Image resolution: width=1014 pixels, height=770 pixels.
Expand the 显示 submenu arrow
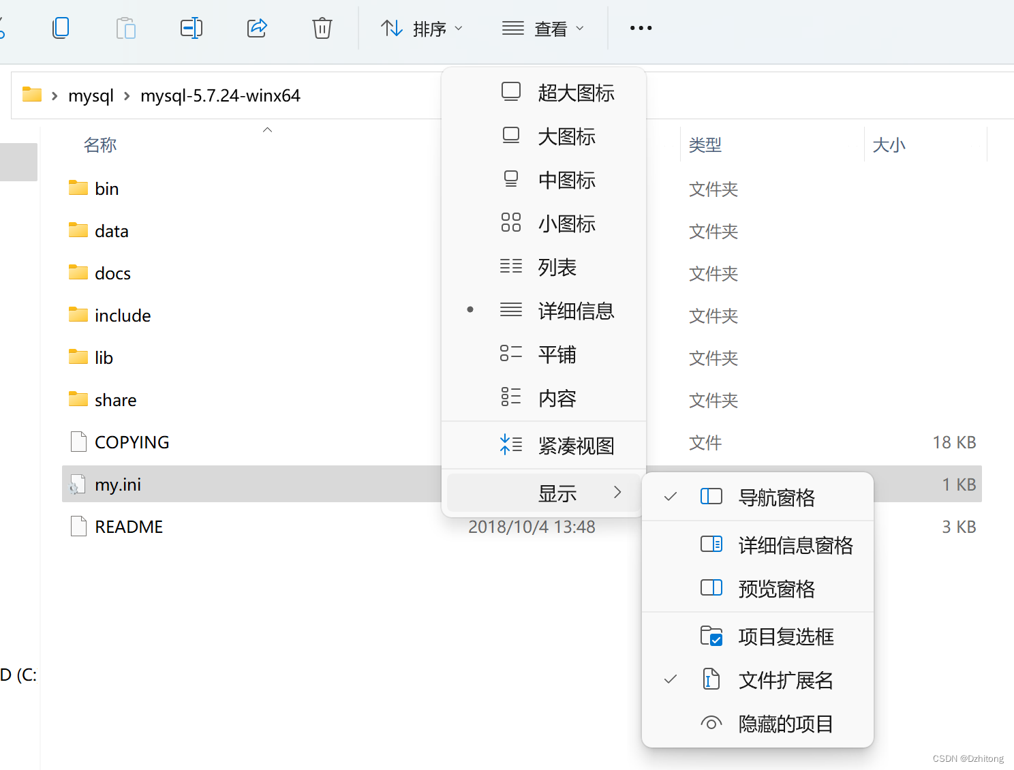click(x=617, y=492)
